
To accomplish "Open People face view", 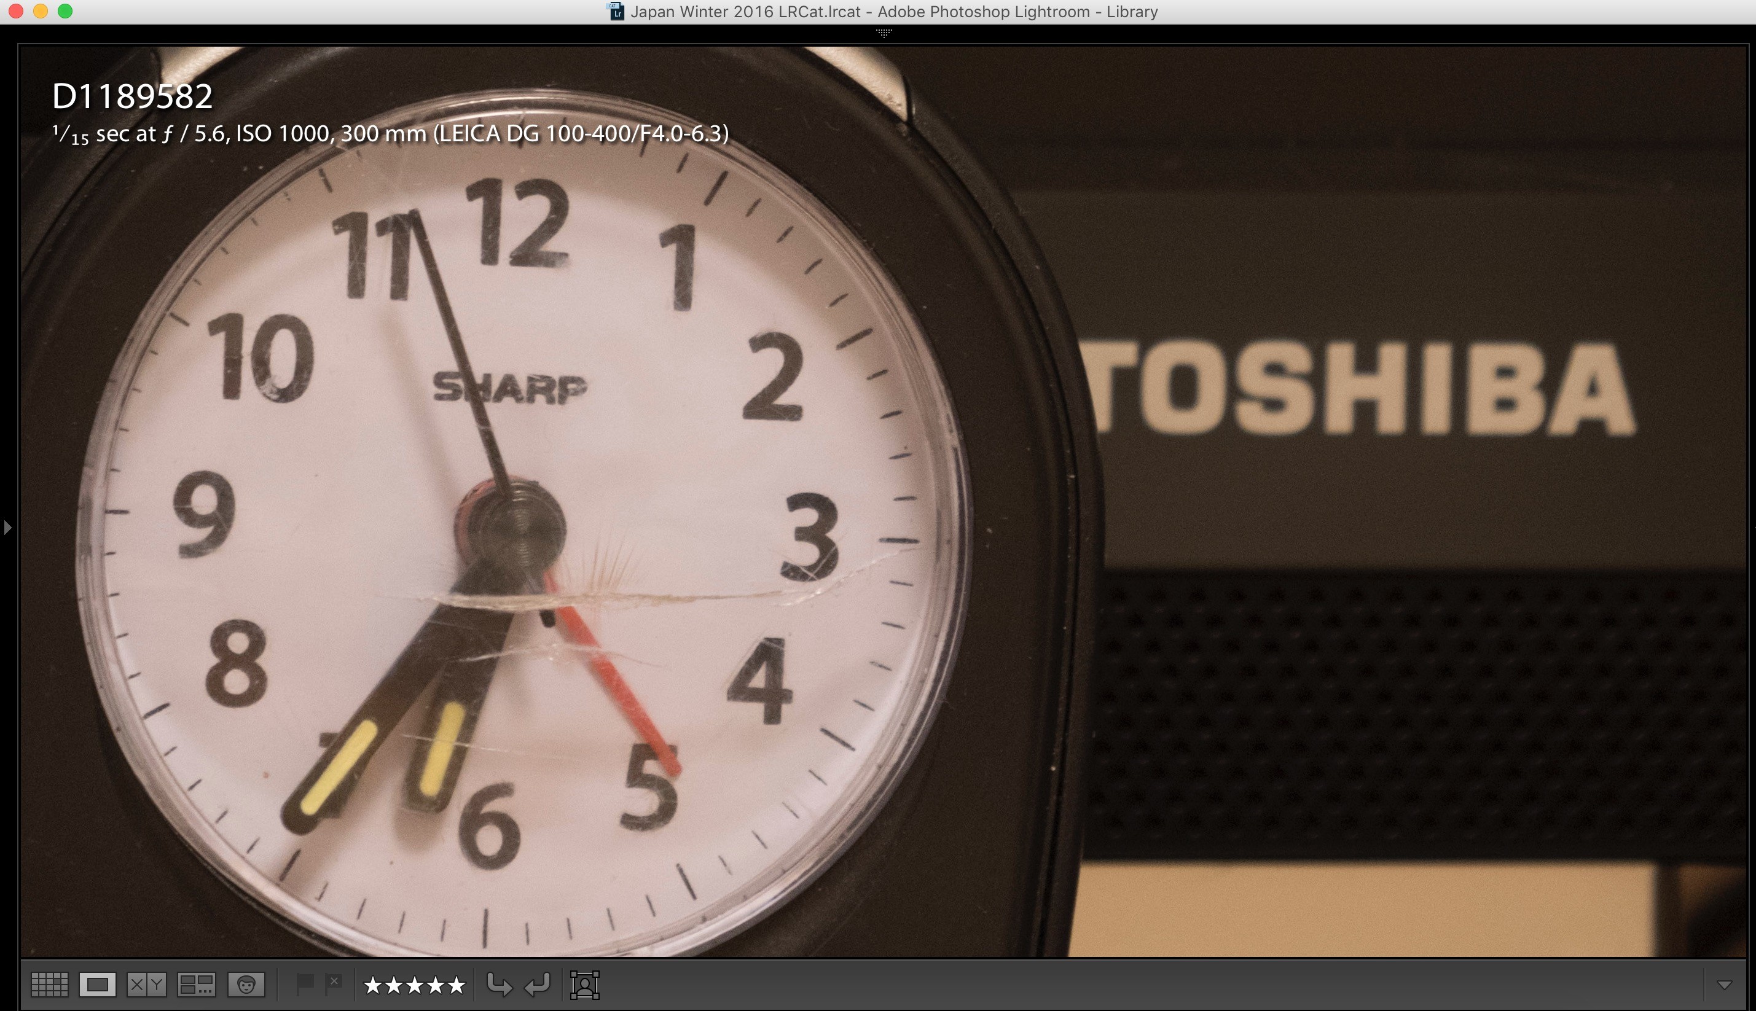I will tap(246, 984).
